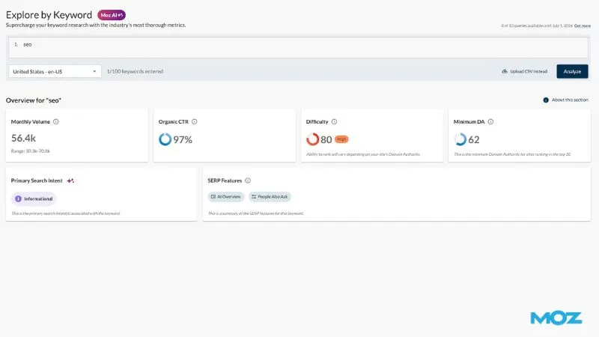Click the Difficulty score ring chart

pyautogui.click(x=312, y=139)
